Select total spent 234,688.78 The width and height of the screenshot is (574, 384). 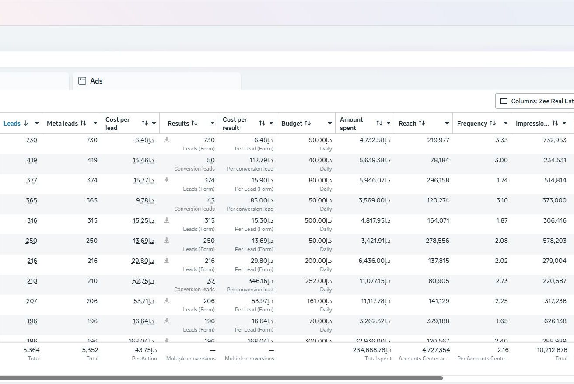click(x=372, y=350)
